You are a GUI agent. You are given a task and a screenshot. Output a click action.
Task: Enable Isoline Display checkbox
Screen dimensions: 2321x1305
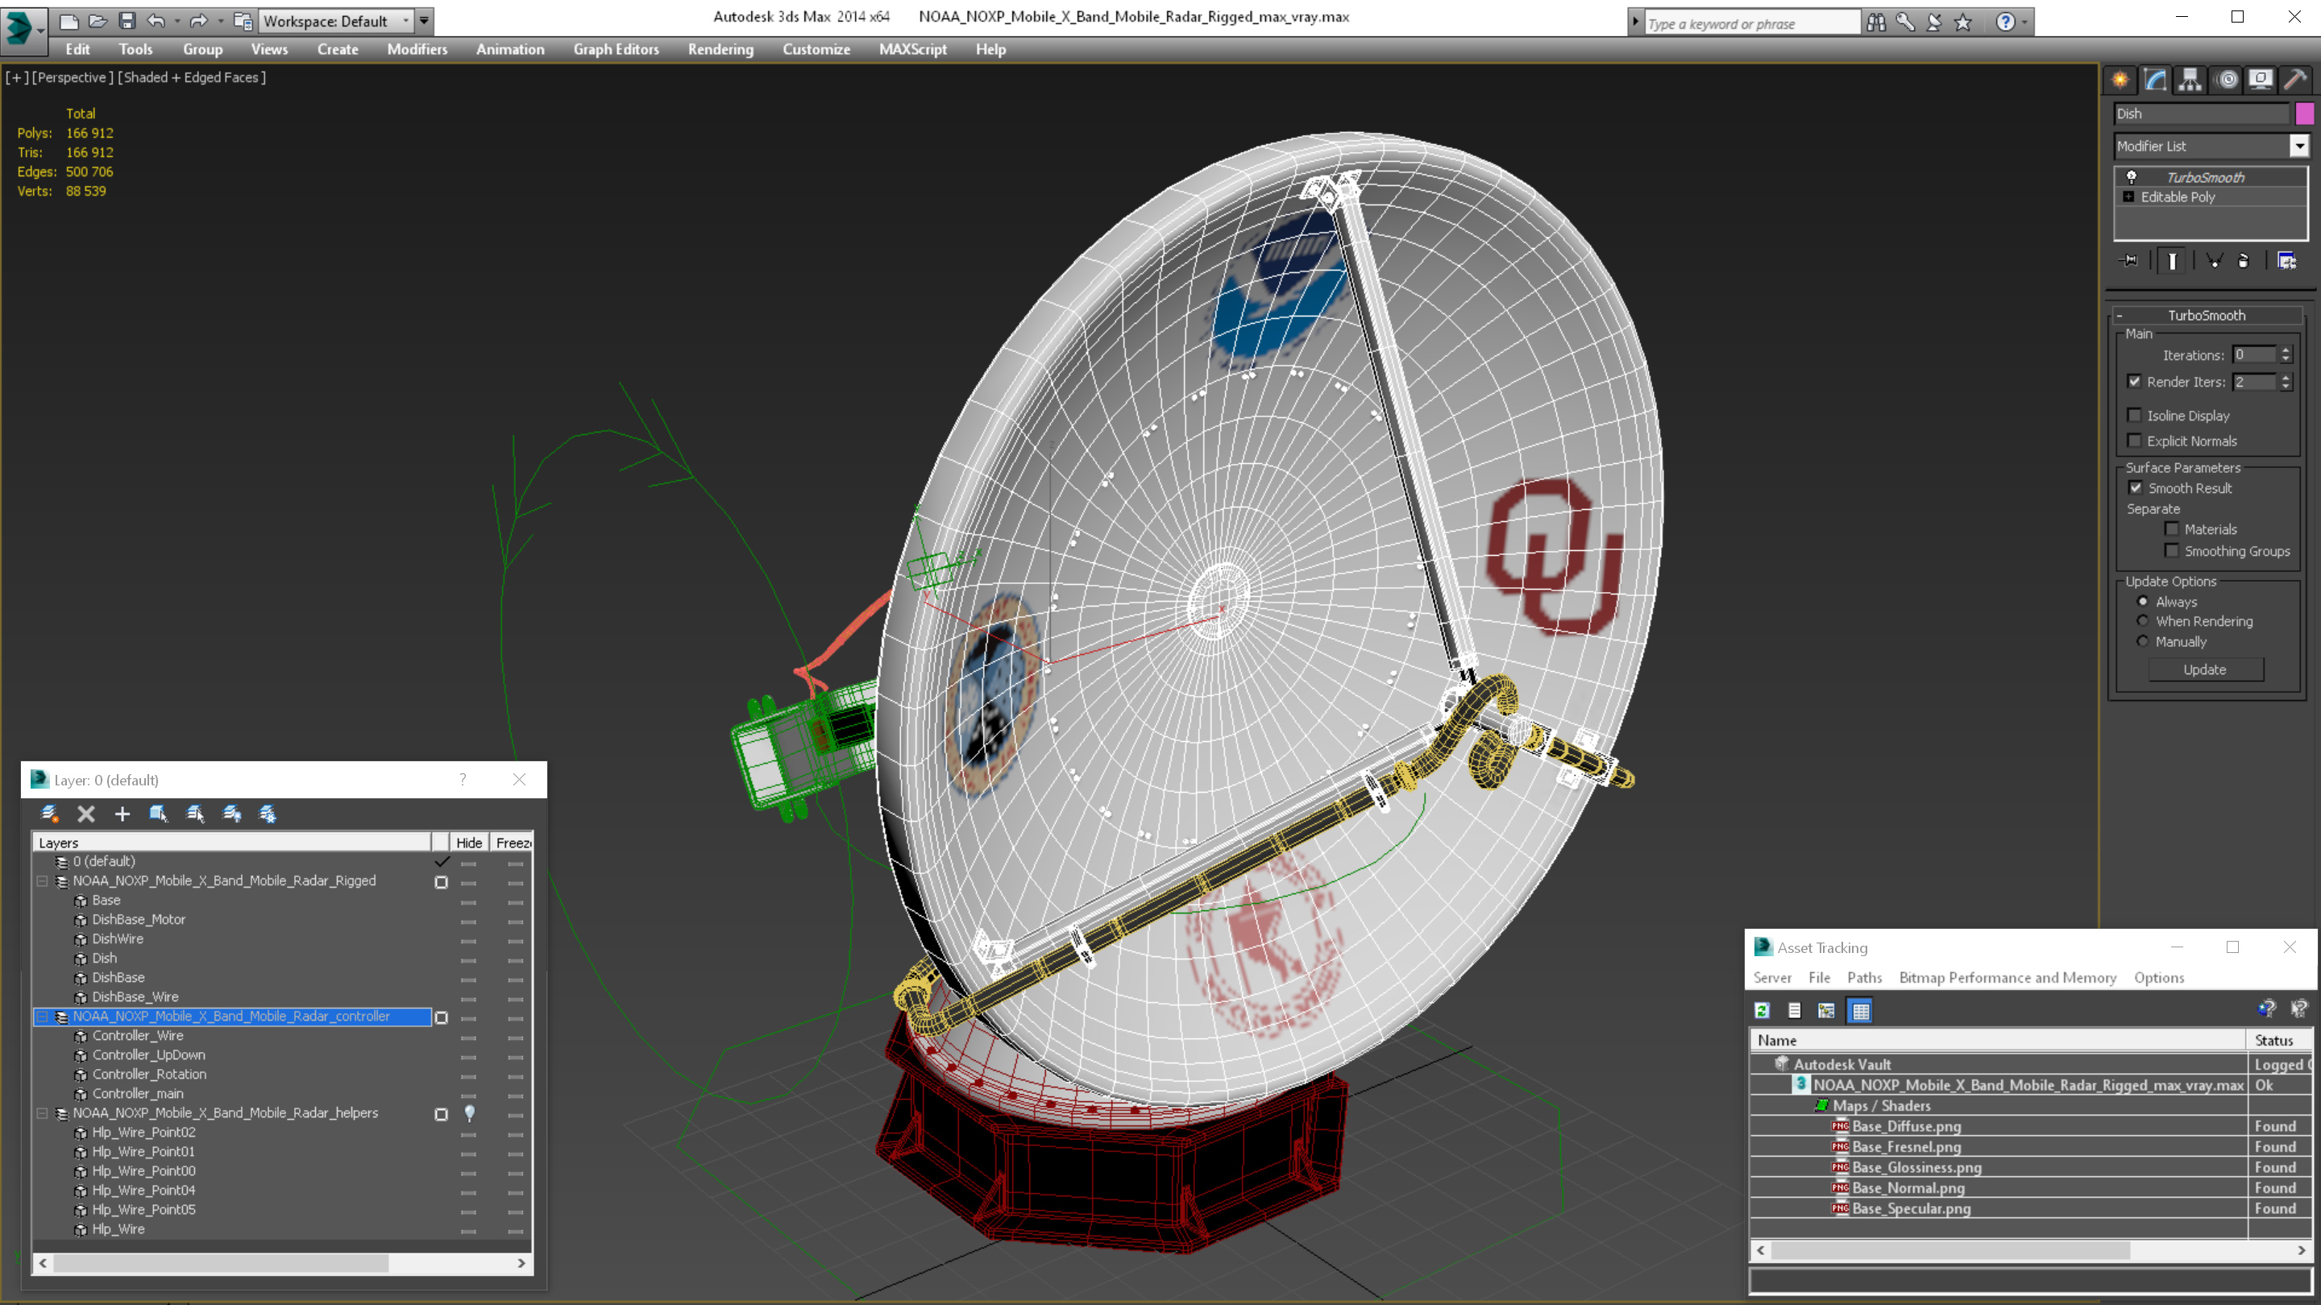(x=2135, y=415)
